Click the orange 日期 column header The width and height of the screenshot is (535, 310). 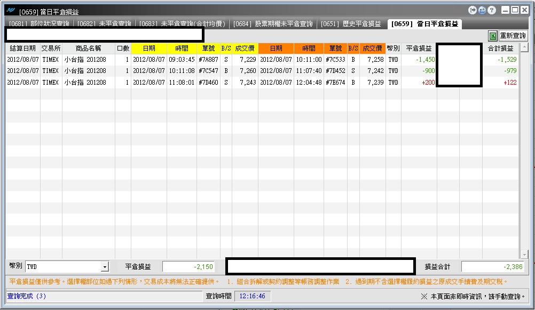click(x=276, y=48)
